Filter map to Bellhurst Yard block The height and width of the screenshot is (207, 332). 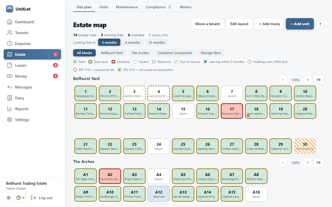pos(112,53)
